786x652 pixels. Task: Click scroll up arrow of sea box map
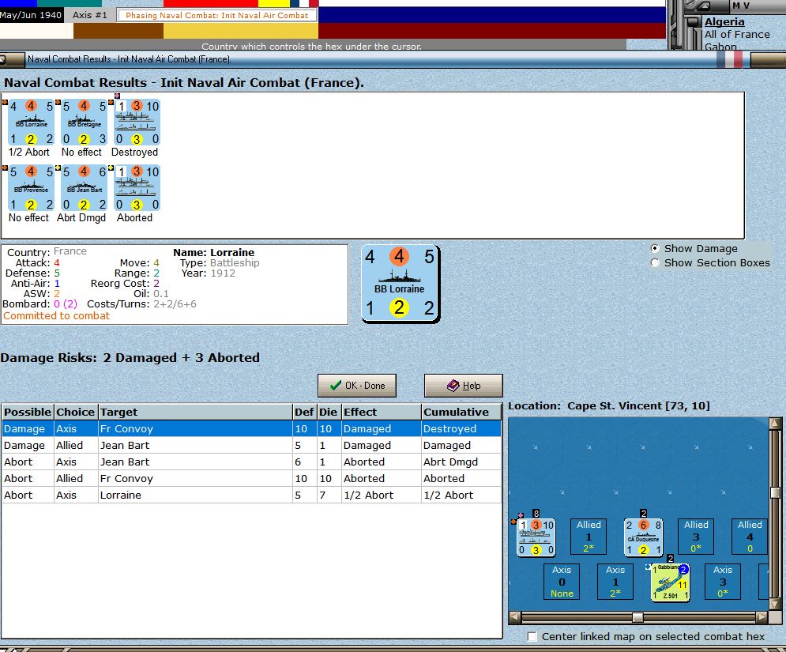(775, 424)
